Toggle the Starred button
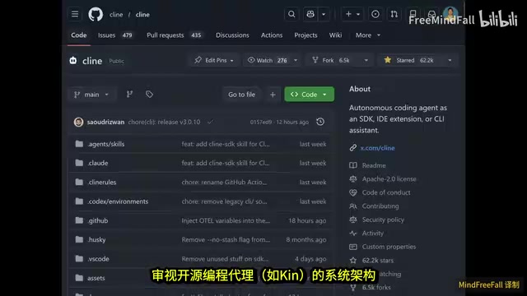The image size is (527, 296). pos(410,60)
